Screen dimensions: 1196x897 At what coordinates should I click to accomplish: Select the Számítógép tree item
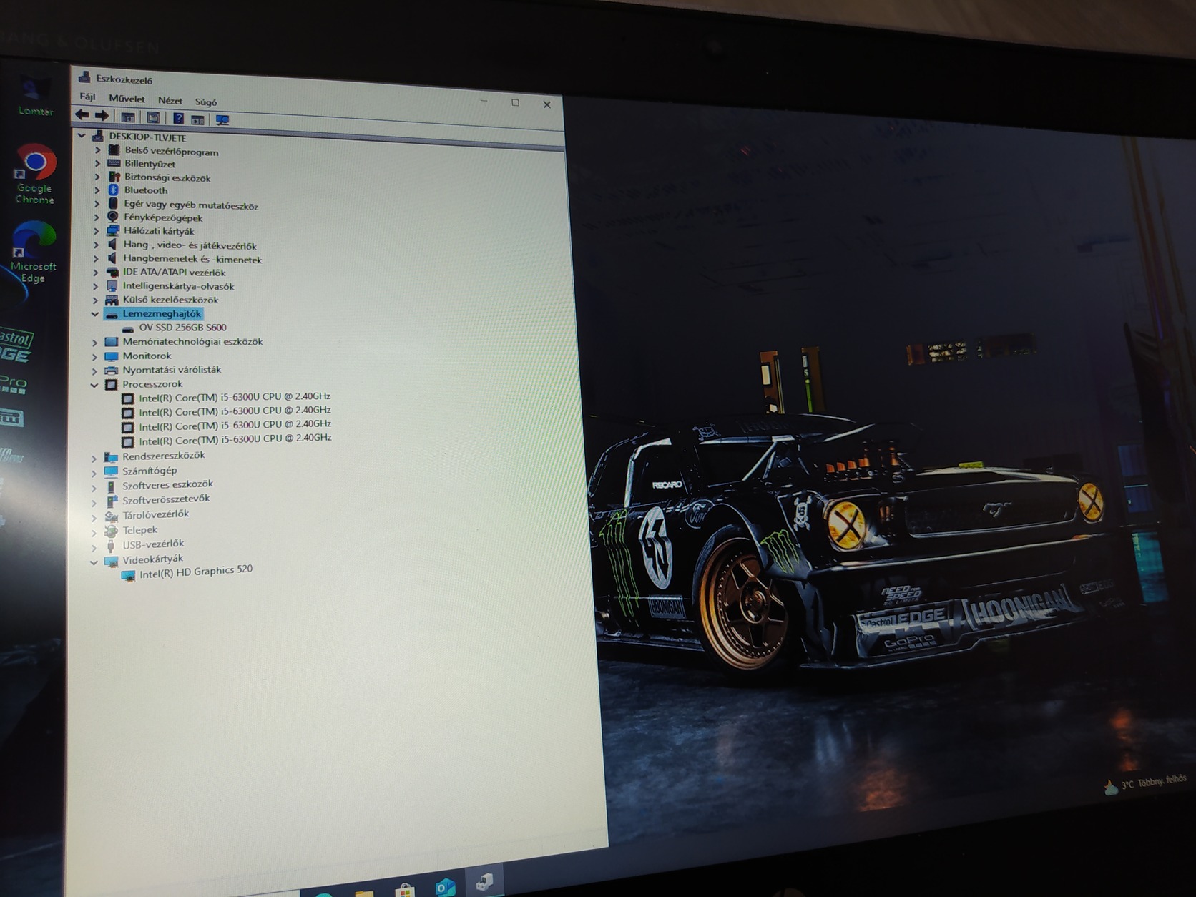(x=149, y=471)
